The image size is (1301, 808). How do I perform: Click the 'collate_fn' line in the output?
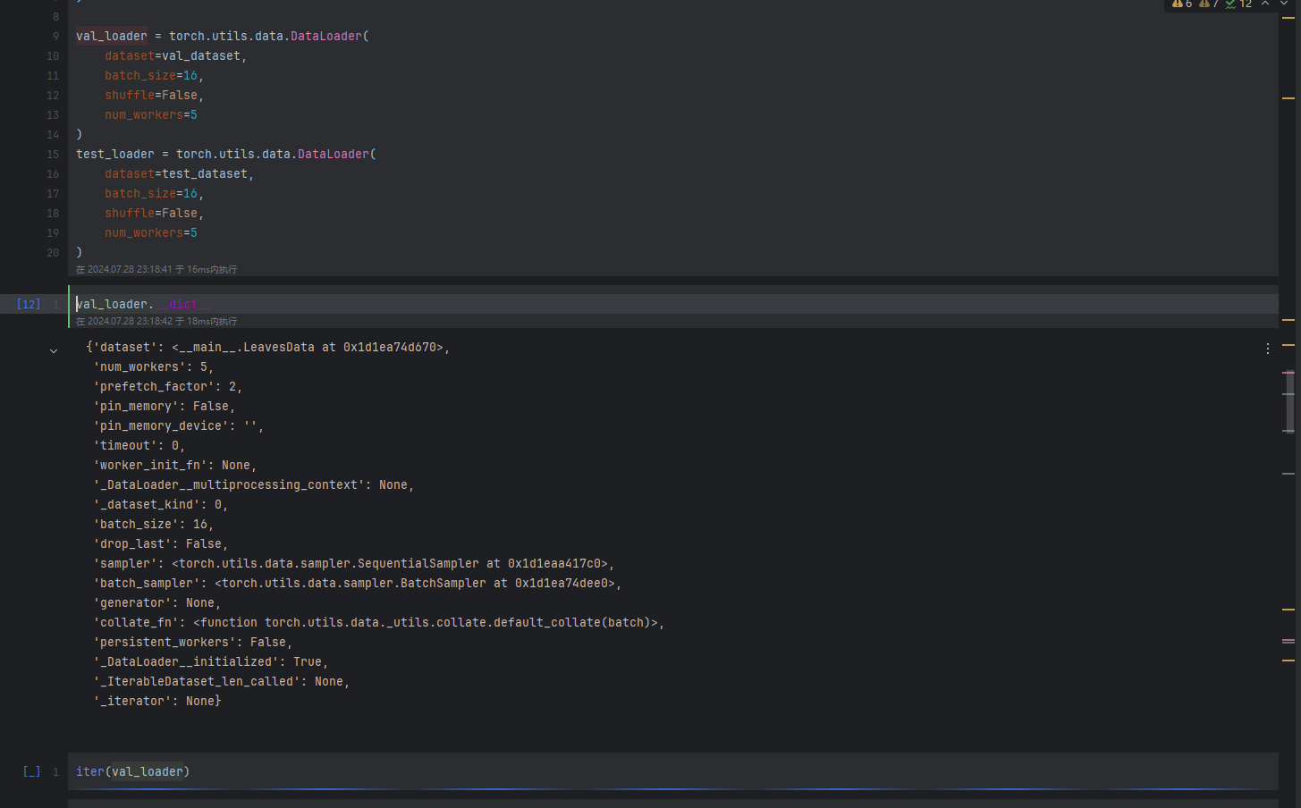pyautogui.click(x=379, y=623)
